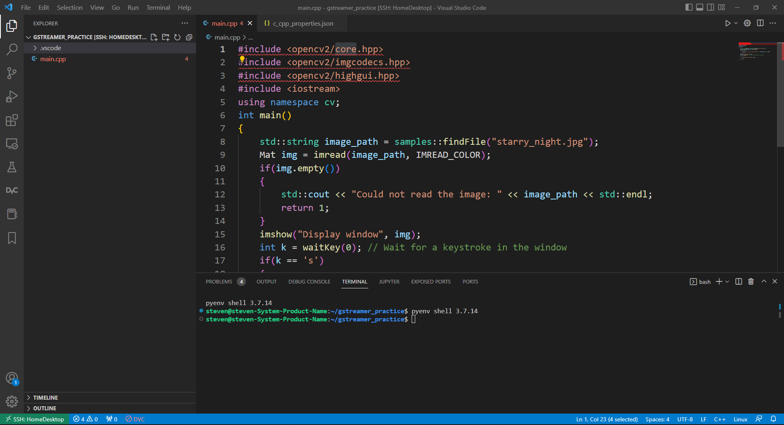Viewport: 784px width, 425px height.
Task: Show the code action light bulb
Action: click(x=242, y=59)
